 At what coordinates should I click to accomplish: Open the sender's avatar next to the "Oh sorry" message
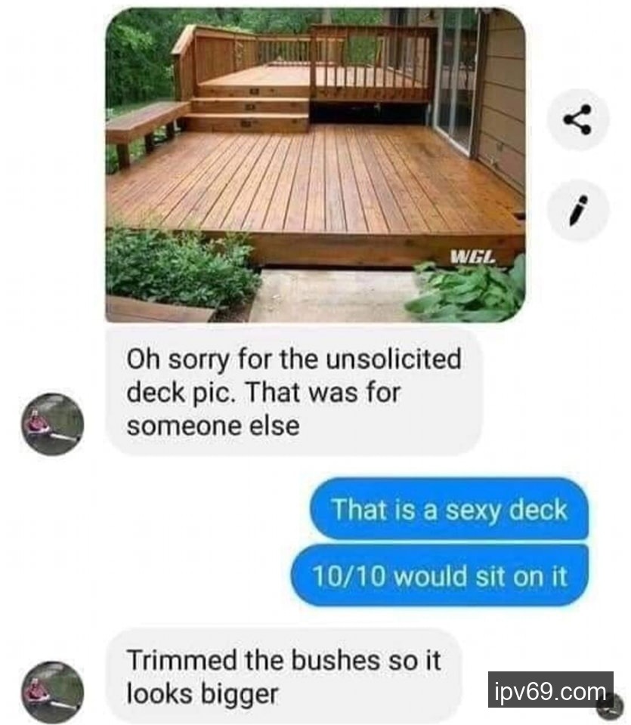tap(53, 424)
